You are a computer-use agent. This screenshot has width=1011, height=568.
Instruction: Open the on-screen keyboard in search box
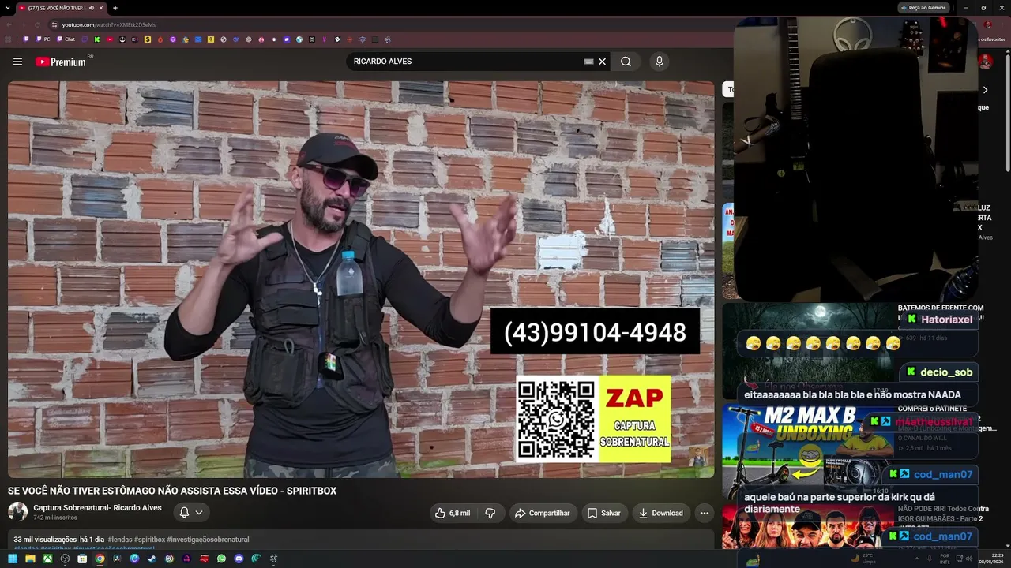pos(588,62)
